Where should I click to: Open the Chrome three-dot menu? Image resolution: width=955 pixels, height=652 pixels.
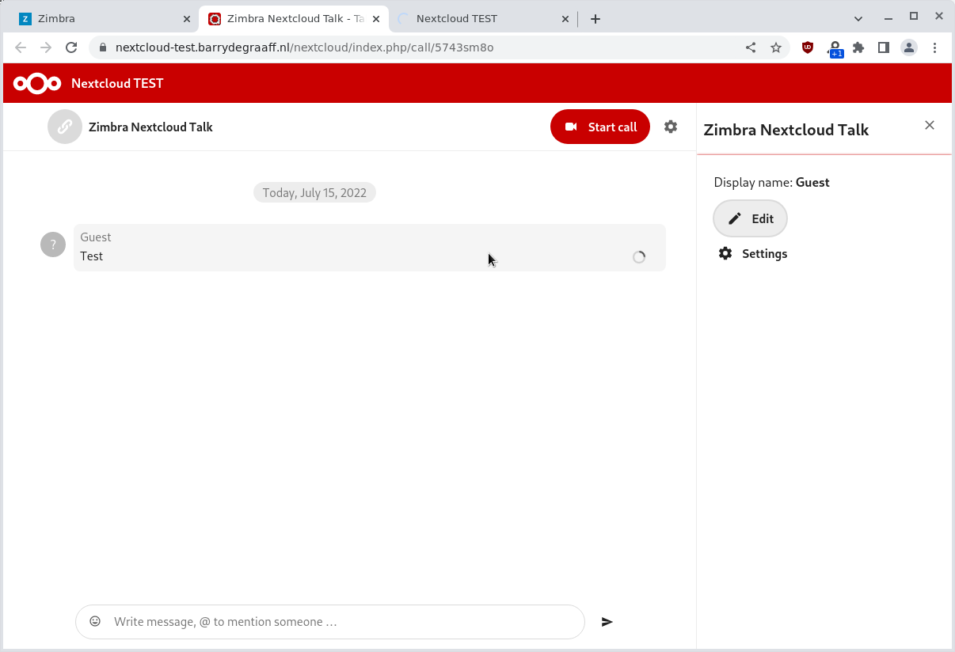935,47
